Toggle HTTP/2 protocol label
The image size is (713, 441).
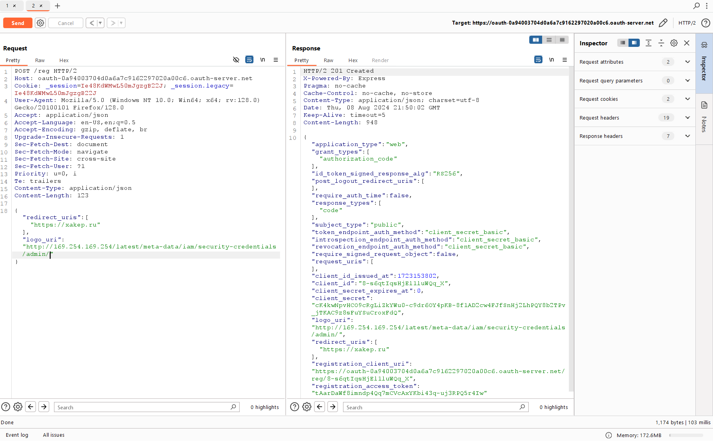pos(687,23)
